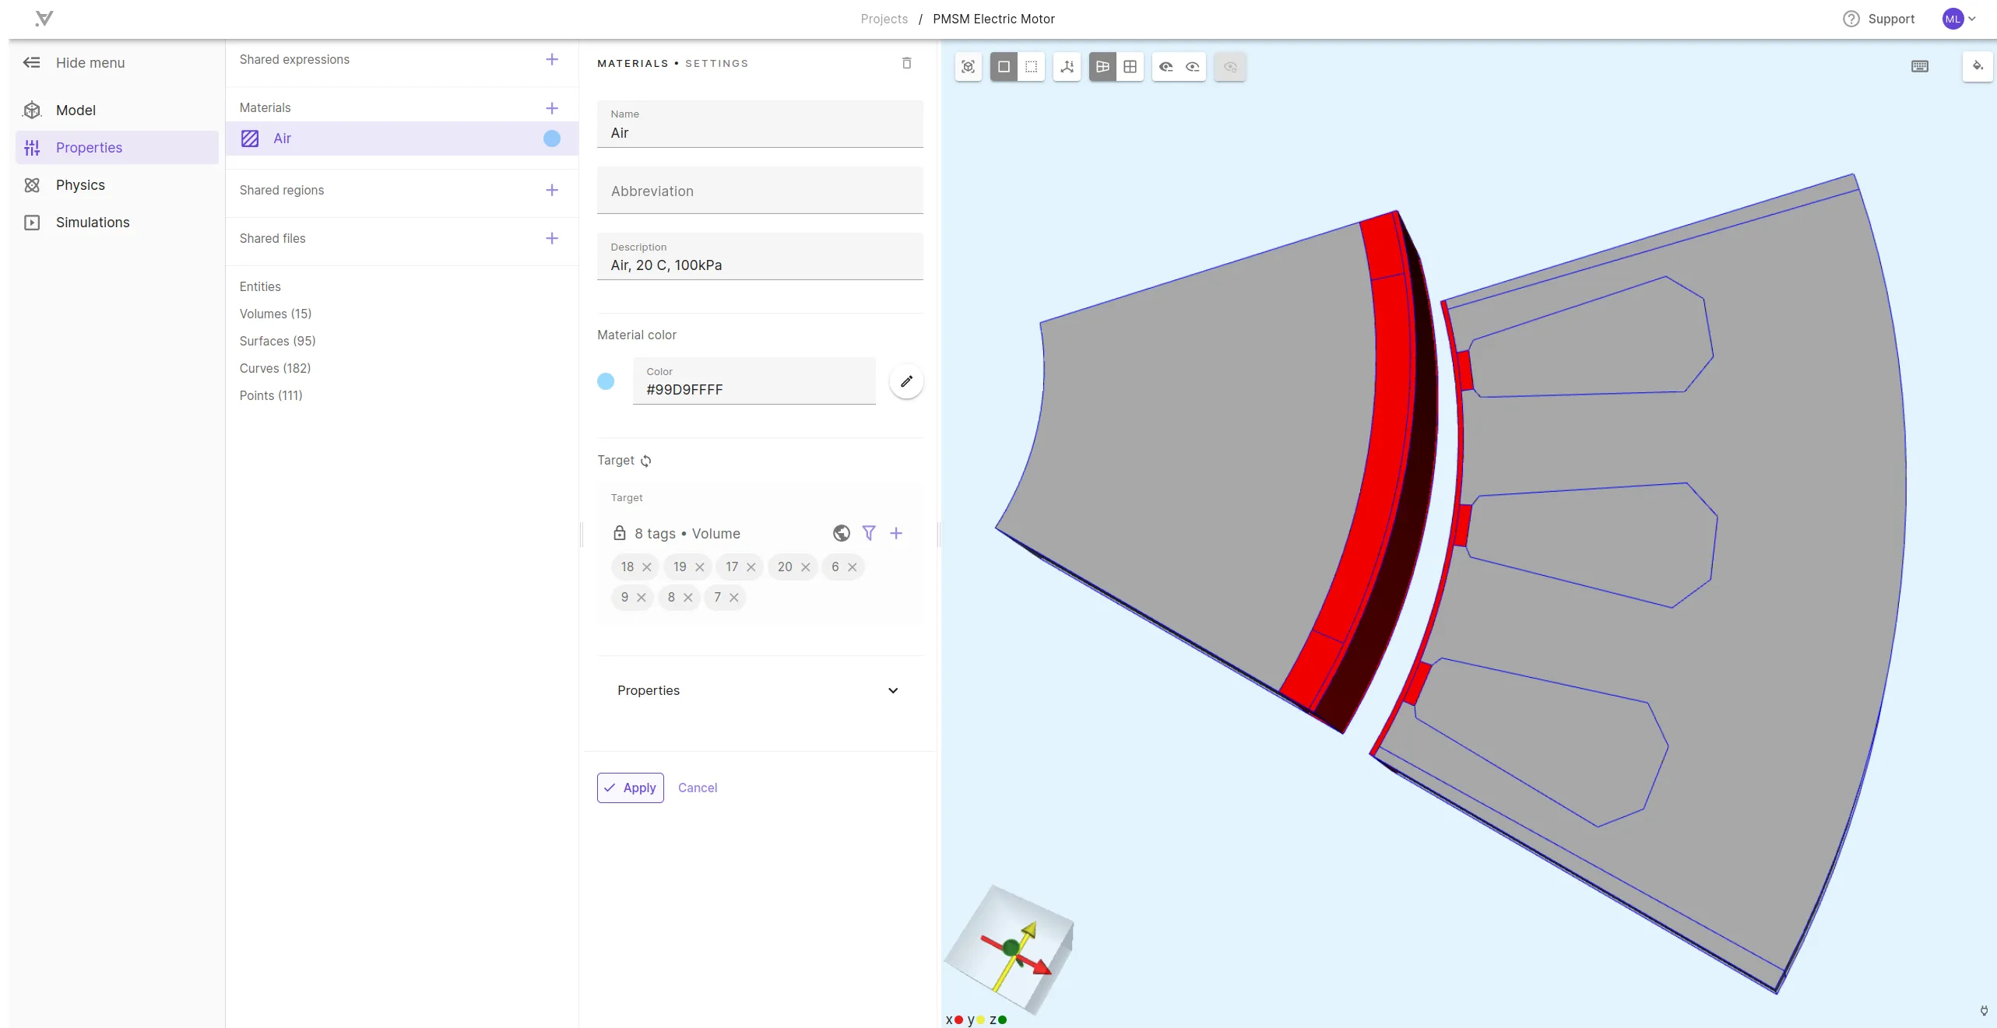Click the Abbreviation input field
The height and width of the screenshot is (1028, 1997).
[760, 191]
